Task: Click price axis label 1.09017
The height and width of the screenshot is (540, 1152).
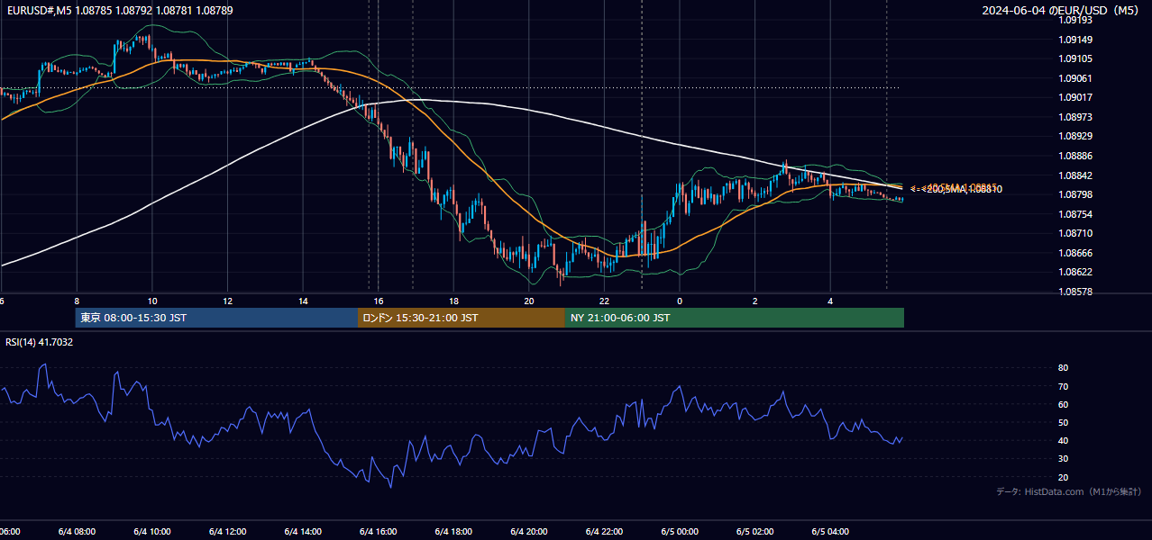Action: (1075, 97)
